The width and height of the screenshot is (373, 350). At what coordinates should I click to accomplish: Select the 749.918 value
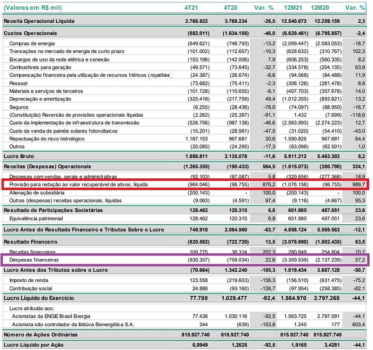198,230
